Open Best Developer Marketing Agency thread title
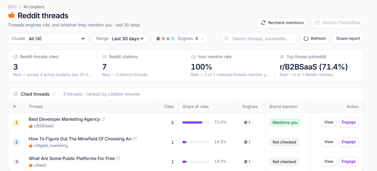The image size is (377, 171). [x=64, y=119]
